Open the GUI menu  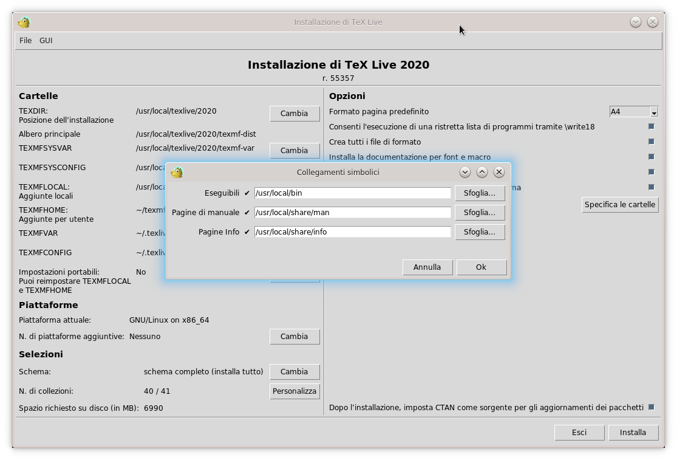tap(46, 40)
